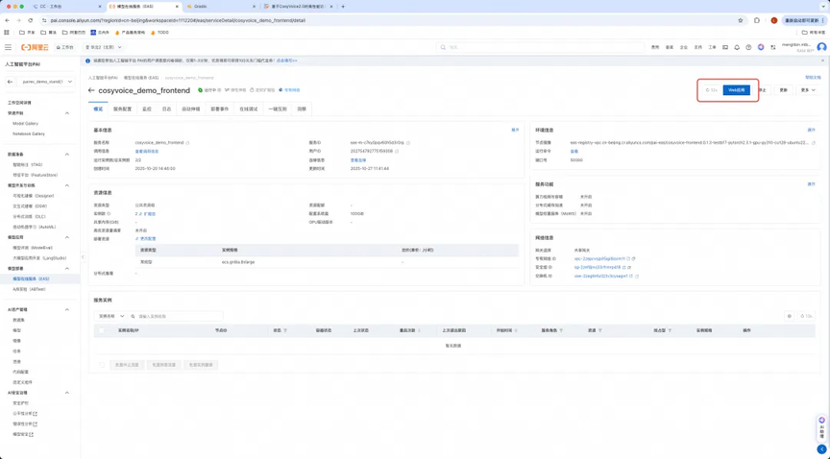Click the instance search input field
The height and width of the screenshot is (459, 830).
pos(179,316)
